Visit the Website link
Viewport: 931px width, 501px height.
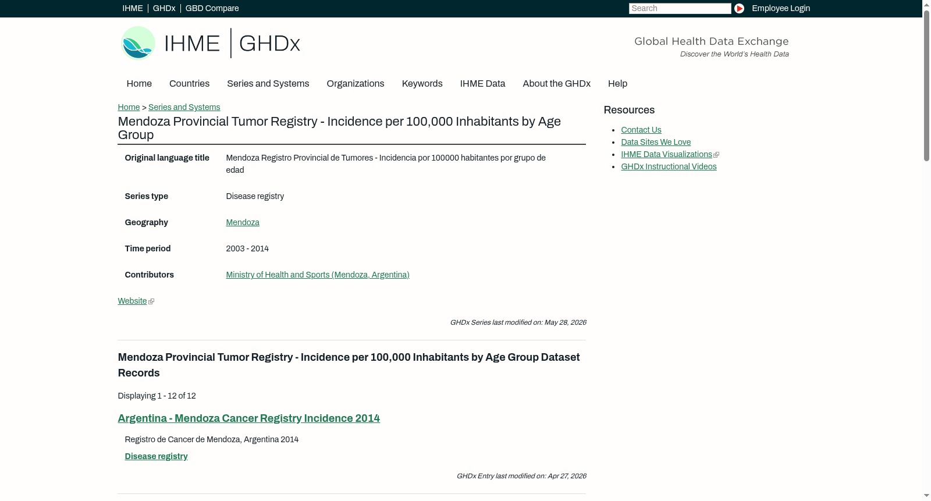point(132,301)
